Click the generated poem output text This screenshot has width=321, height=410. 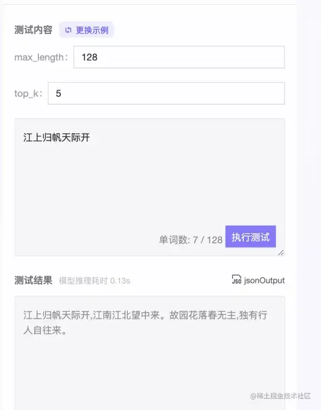(145, 322)
